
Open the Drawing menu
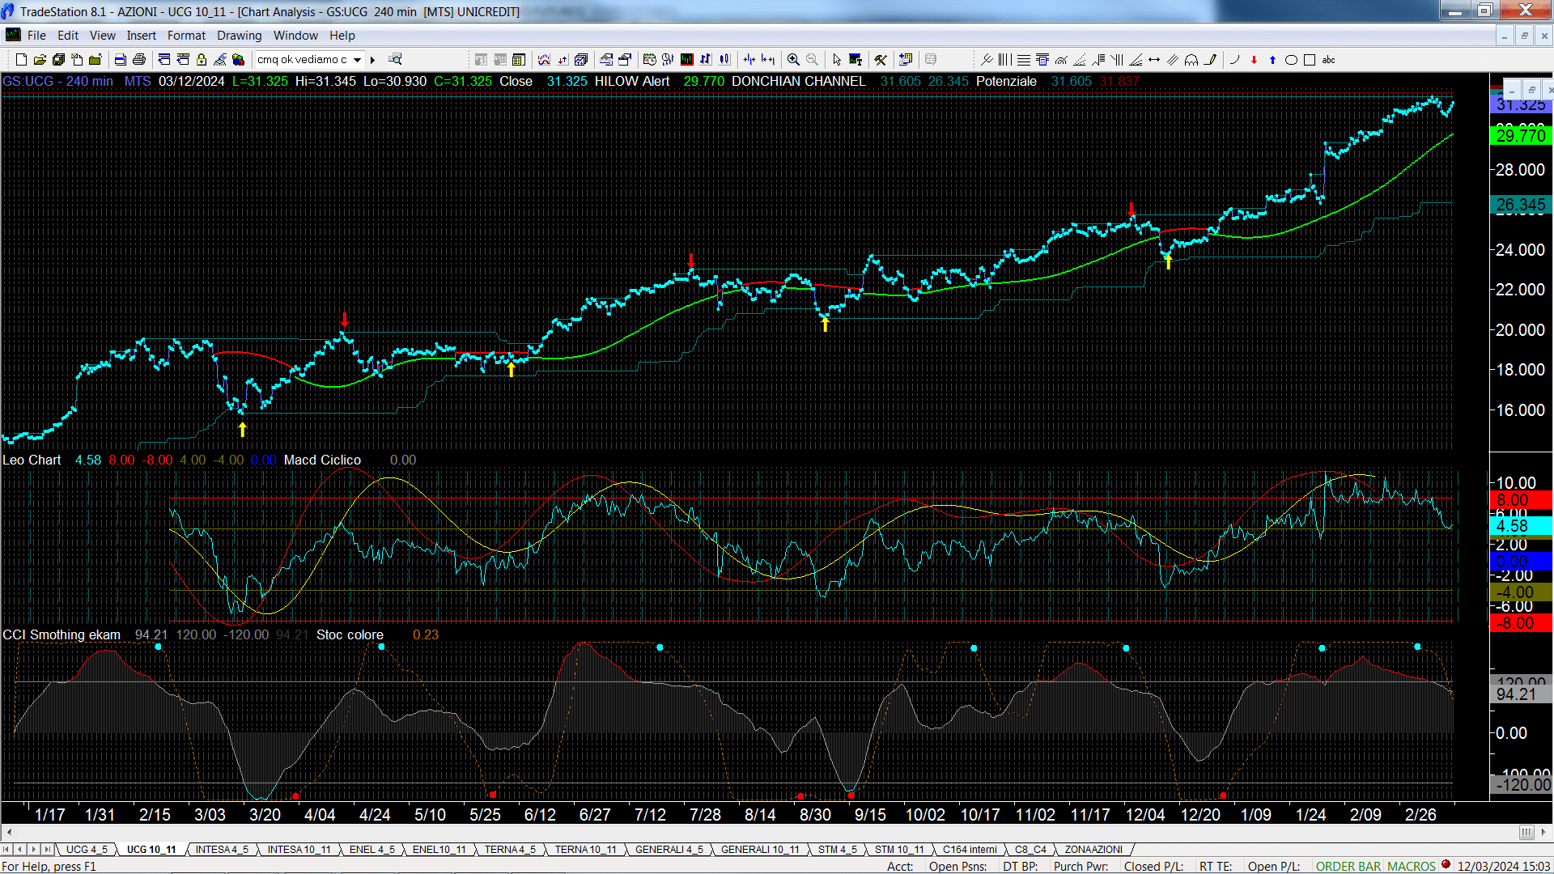pos(240,36)
